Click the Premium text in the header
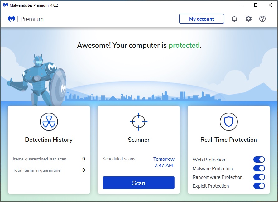 coord(32,19)
